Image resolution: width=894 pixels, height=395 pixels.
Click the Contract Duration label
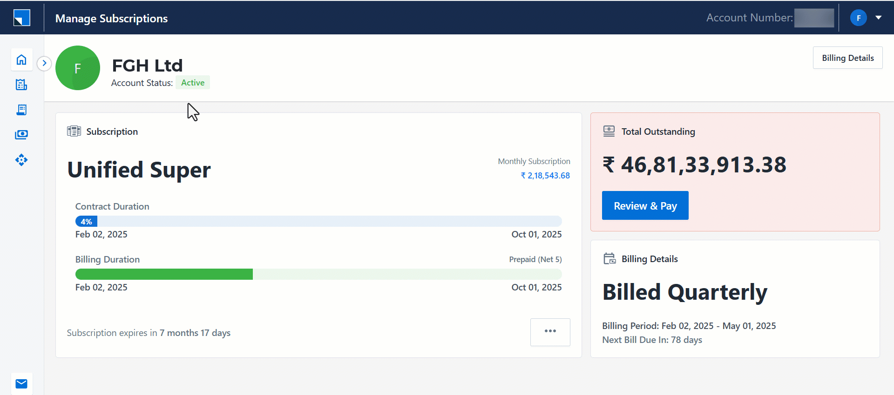click(x=112, y=206)
